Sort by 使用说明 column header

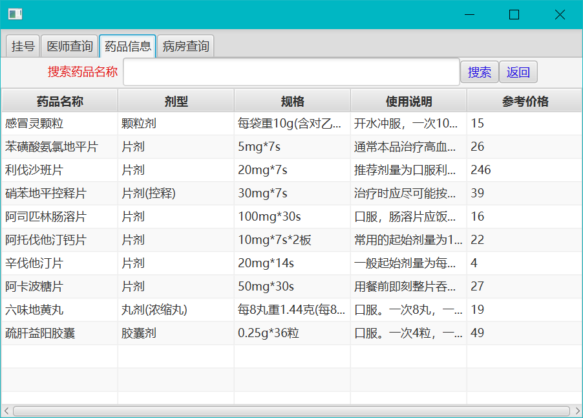click(408, 101)
